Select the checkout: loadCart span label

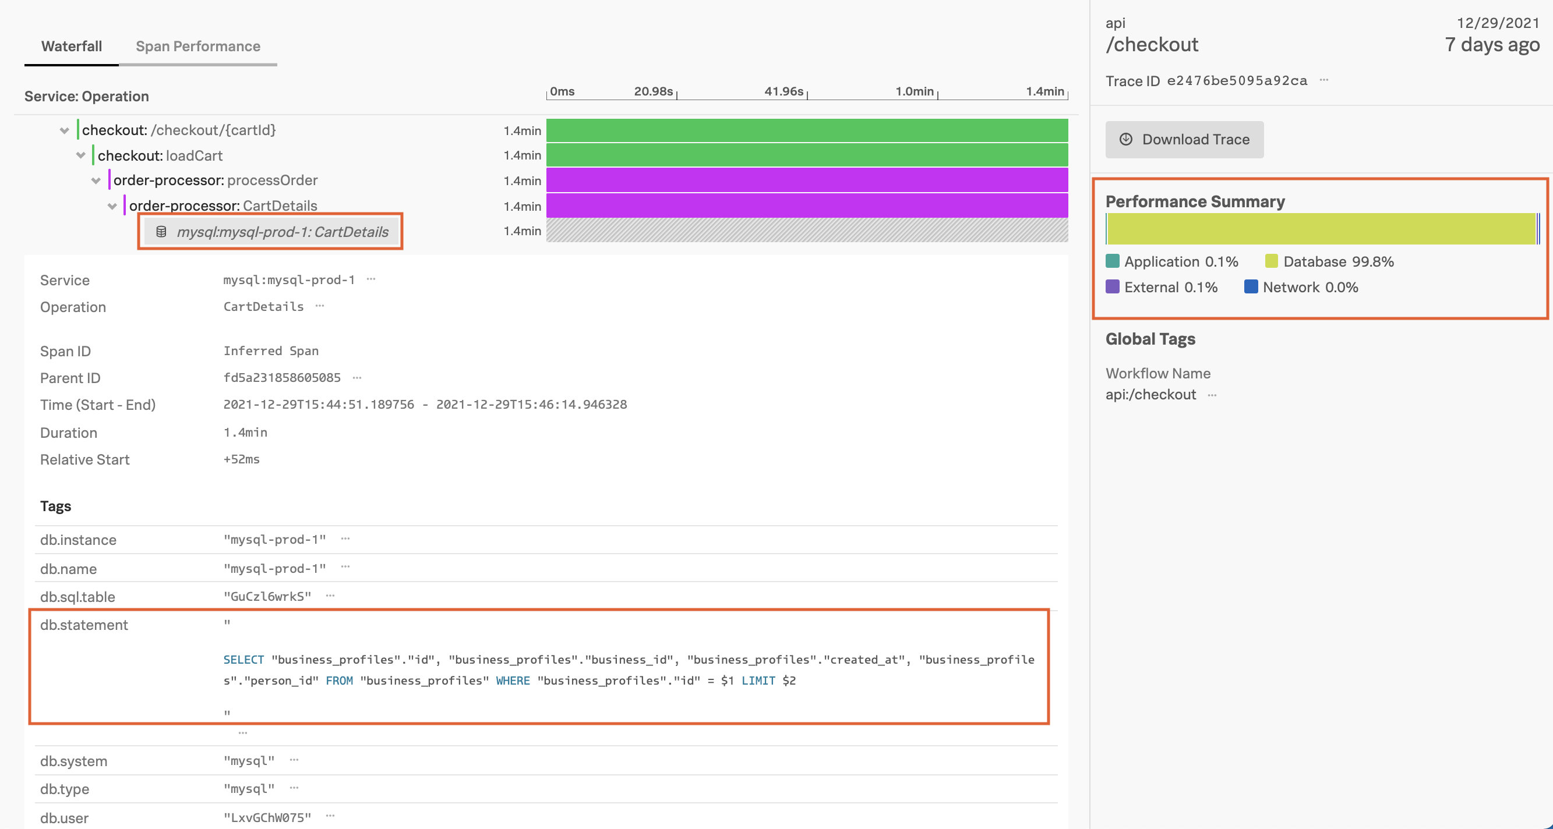click(x=160, y=155)
